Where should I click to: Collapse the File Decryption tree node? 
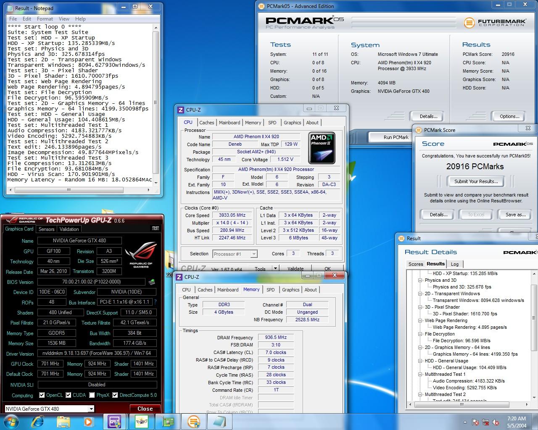(x=420, y=334)
